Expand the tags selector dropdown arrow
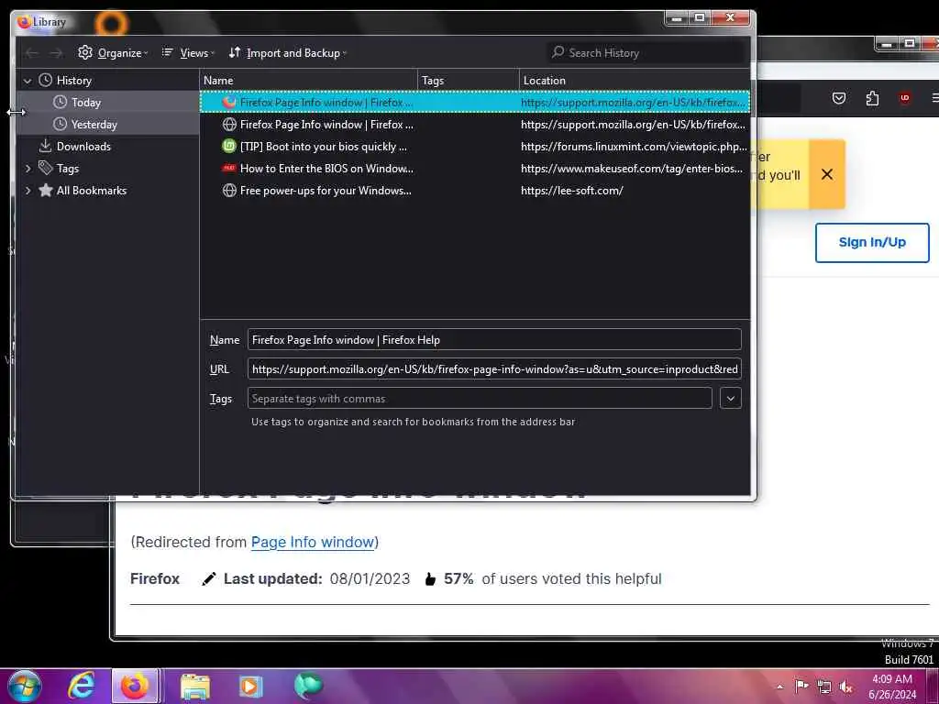 pyautogui.click(x=731, y=398)
